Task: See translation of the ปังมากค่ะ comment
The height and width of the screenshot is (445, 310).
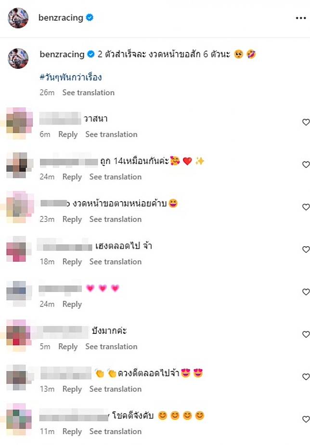Action: 111,346
